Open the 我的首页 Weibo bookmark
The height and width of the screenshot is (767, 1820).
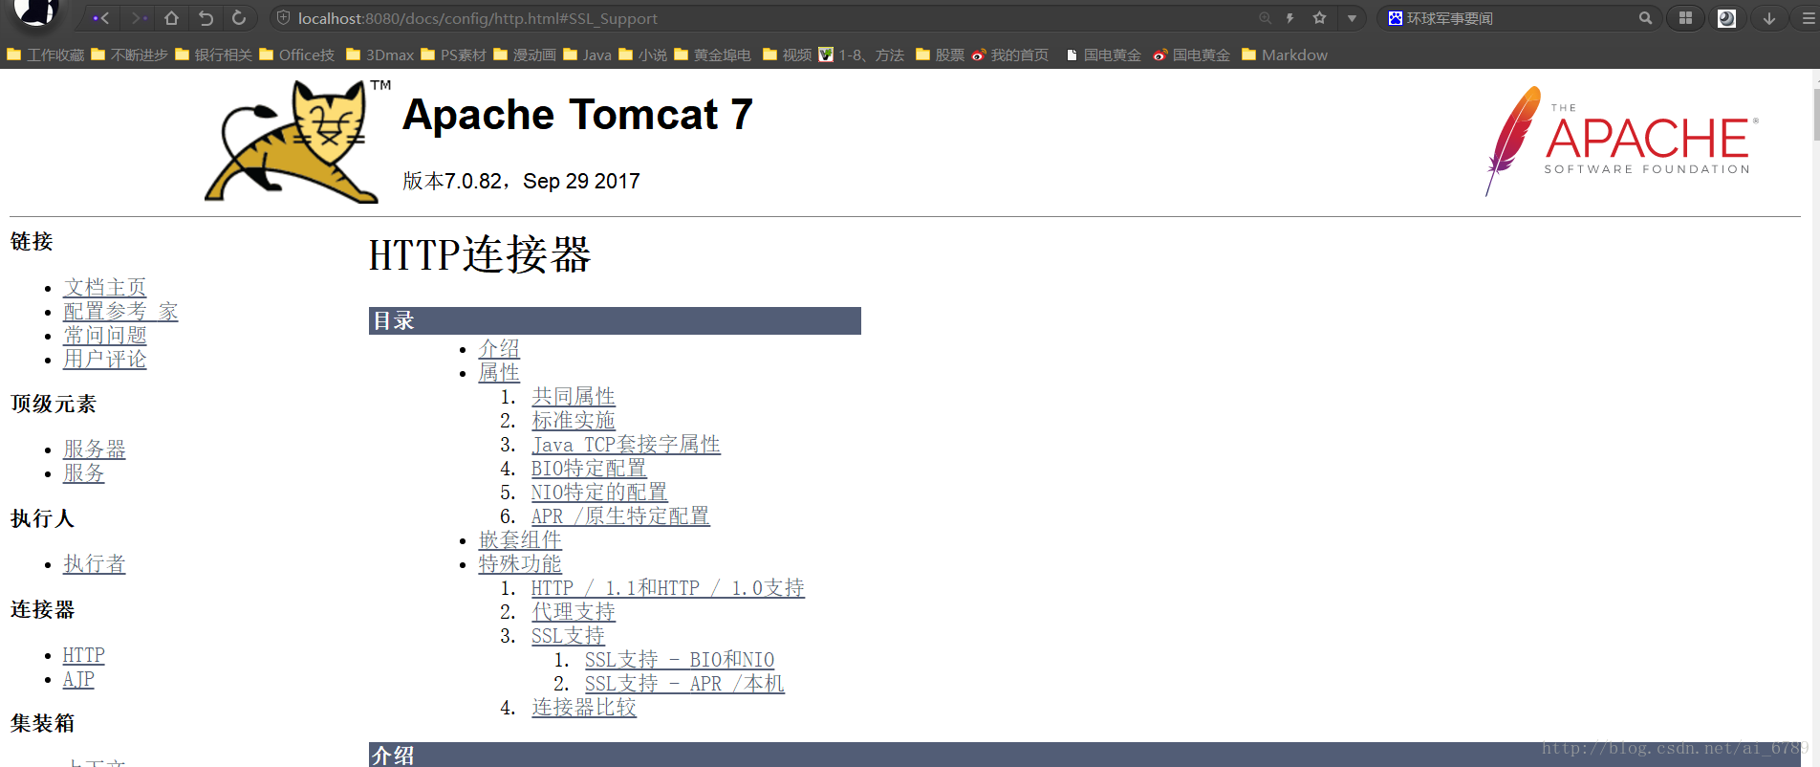coord(1010,55)
